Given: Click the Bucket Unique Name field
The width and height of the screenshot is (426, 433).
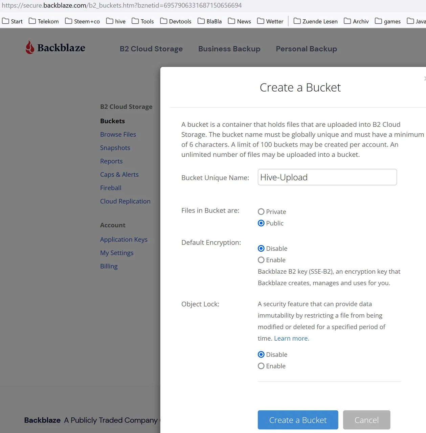Looking at the screenshot, I should 327,177.
